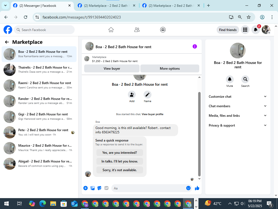Click the chat scrollbar up arrow
The width and height of the screenshot is (278, 209).
coord(199,77)
